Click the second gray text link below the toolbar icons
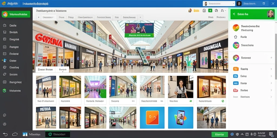The width and height of the screenshot is (277, 138). pos(221,17)
